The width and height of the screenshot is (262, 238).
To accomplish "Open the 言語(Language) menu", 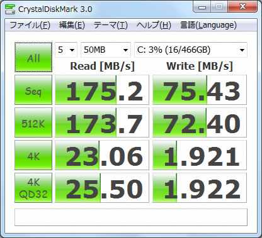I will 208,25.
